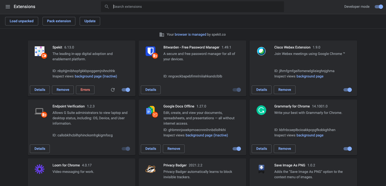Open Google Docs Offline Details
Viewport: 386px width, 186px height.
(x=151, y=149)
